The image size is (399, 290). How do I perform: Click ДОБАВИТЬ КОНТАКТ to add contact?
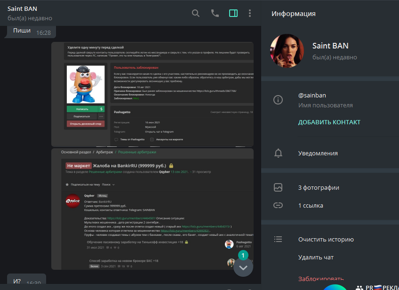(329, 122)
